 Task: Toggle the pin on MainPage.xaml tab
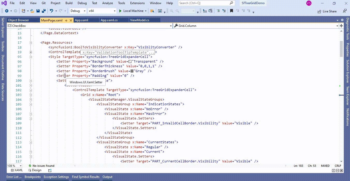point(66,20)
